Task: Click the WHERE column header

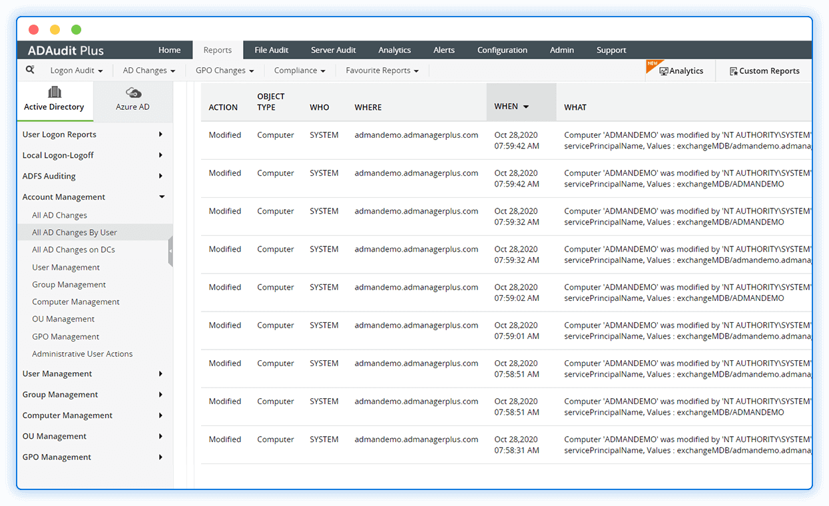Action: coord(368,107)
